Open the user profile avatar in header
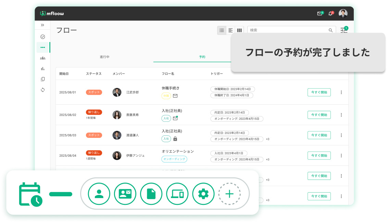 (x=343, y=14)
